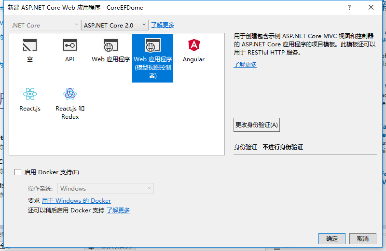Confirm with the 确定 button

tap(332, 238)
